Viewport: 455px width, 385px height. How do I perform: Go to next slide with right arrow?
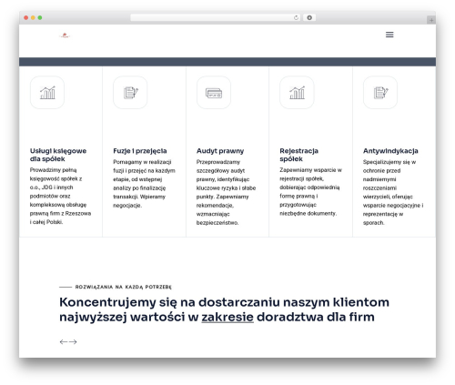[73, 342]
